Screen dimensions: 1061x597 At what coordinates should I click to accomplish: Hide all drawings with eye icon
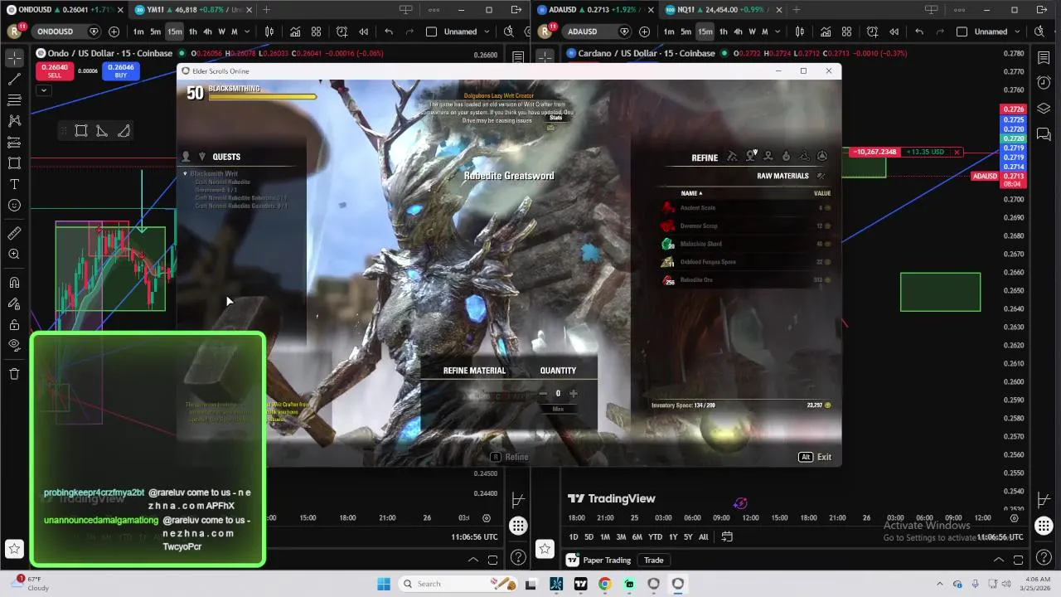(14, 345)
